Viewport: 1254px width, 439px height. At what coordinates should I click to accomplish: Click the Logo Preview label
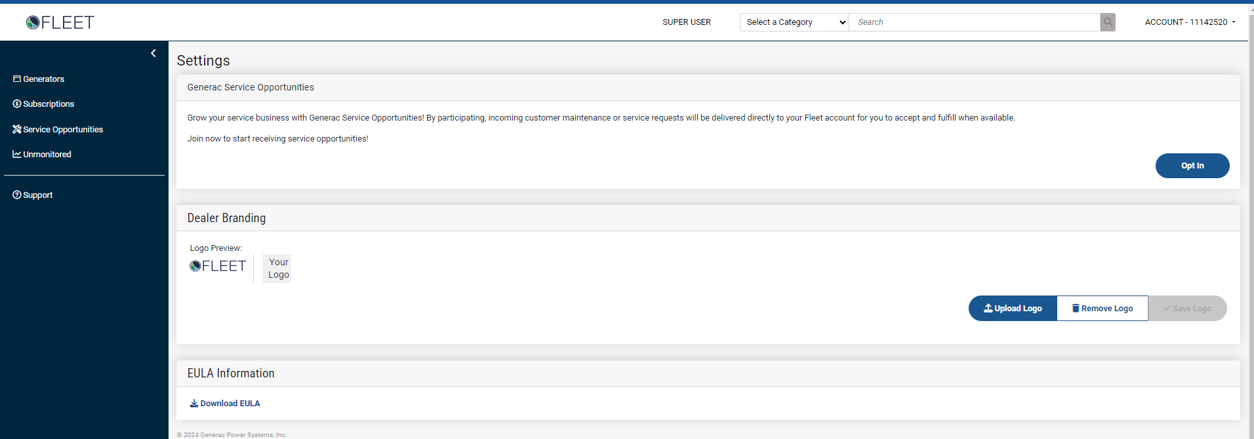click(x=216, y=248)
